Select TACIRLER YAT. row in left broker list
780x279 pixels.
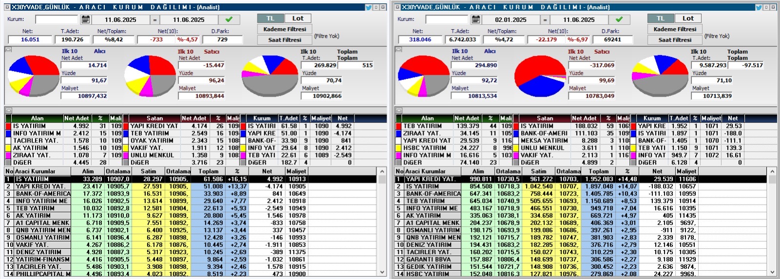click(191, 267)
